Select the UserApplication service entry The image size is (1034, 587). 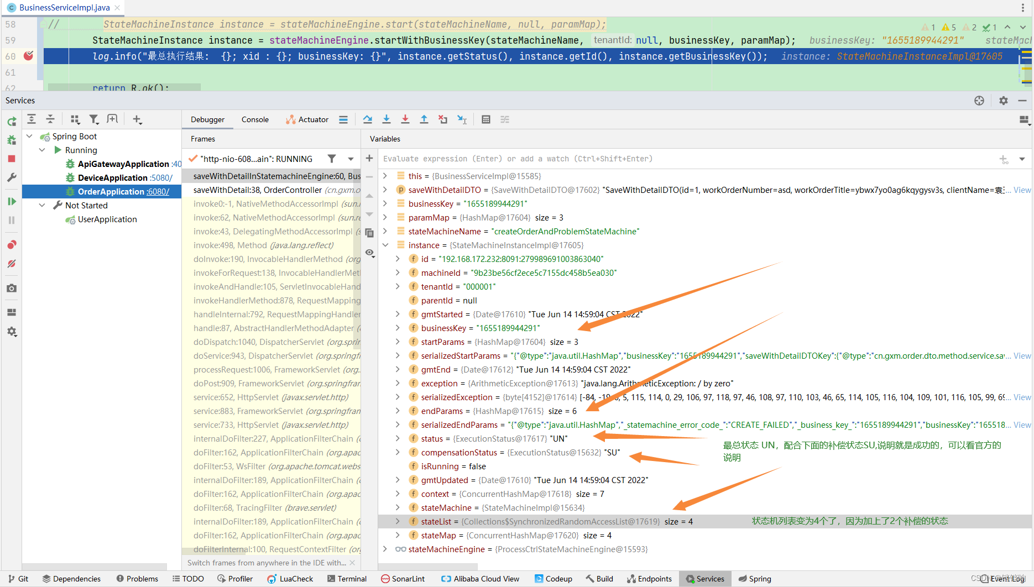[107, 219]
